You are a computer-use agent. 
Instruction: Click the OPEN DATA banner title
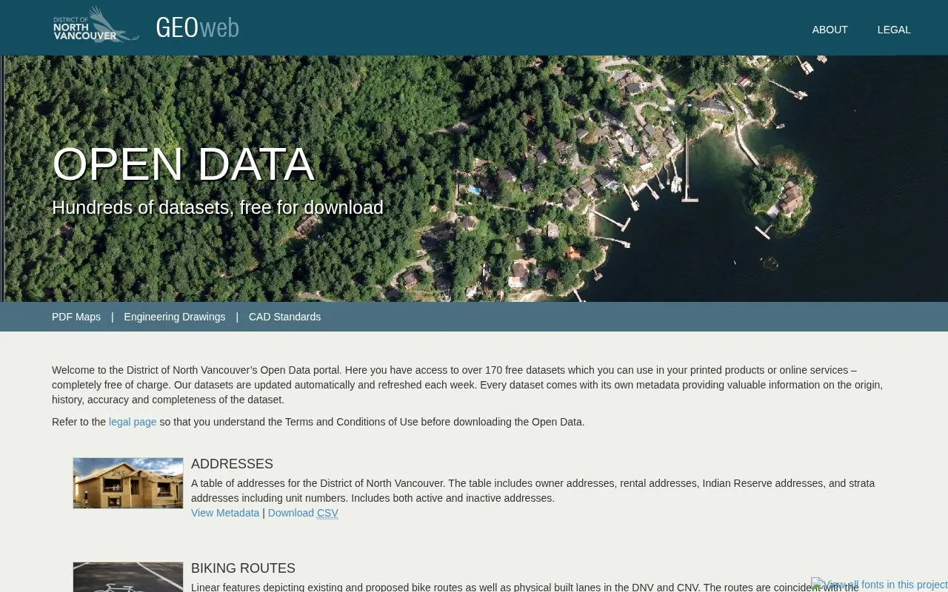[183, 164]
